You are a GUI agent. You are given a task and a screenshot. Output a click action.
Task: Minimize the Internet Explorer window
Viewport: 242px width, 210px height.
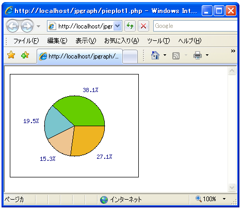[207, 11]
